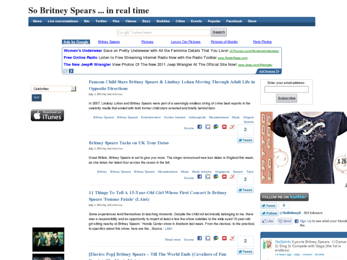Image resolution: width=347 pixels, height=260 pixels.
Task: Open the Buddies menu item
Action: [x=163, y=21]
